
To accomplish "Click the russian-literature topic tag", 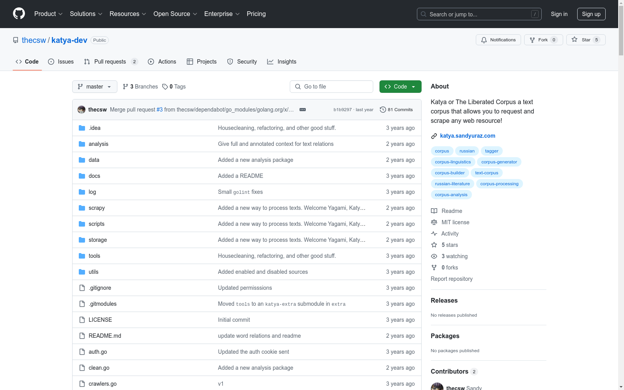I will [x=452, y=184].
